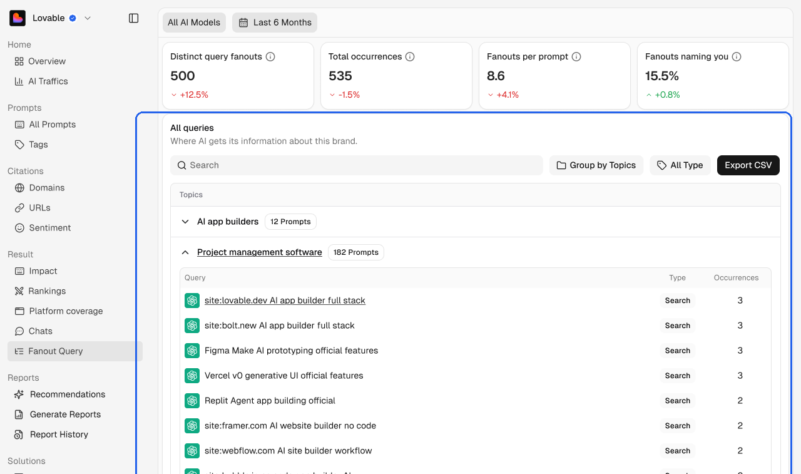Focus the Search queries field
Screen dimensions: 801x474
coord(357,165)
